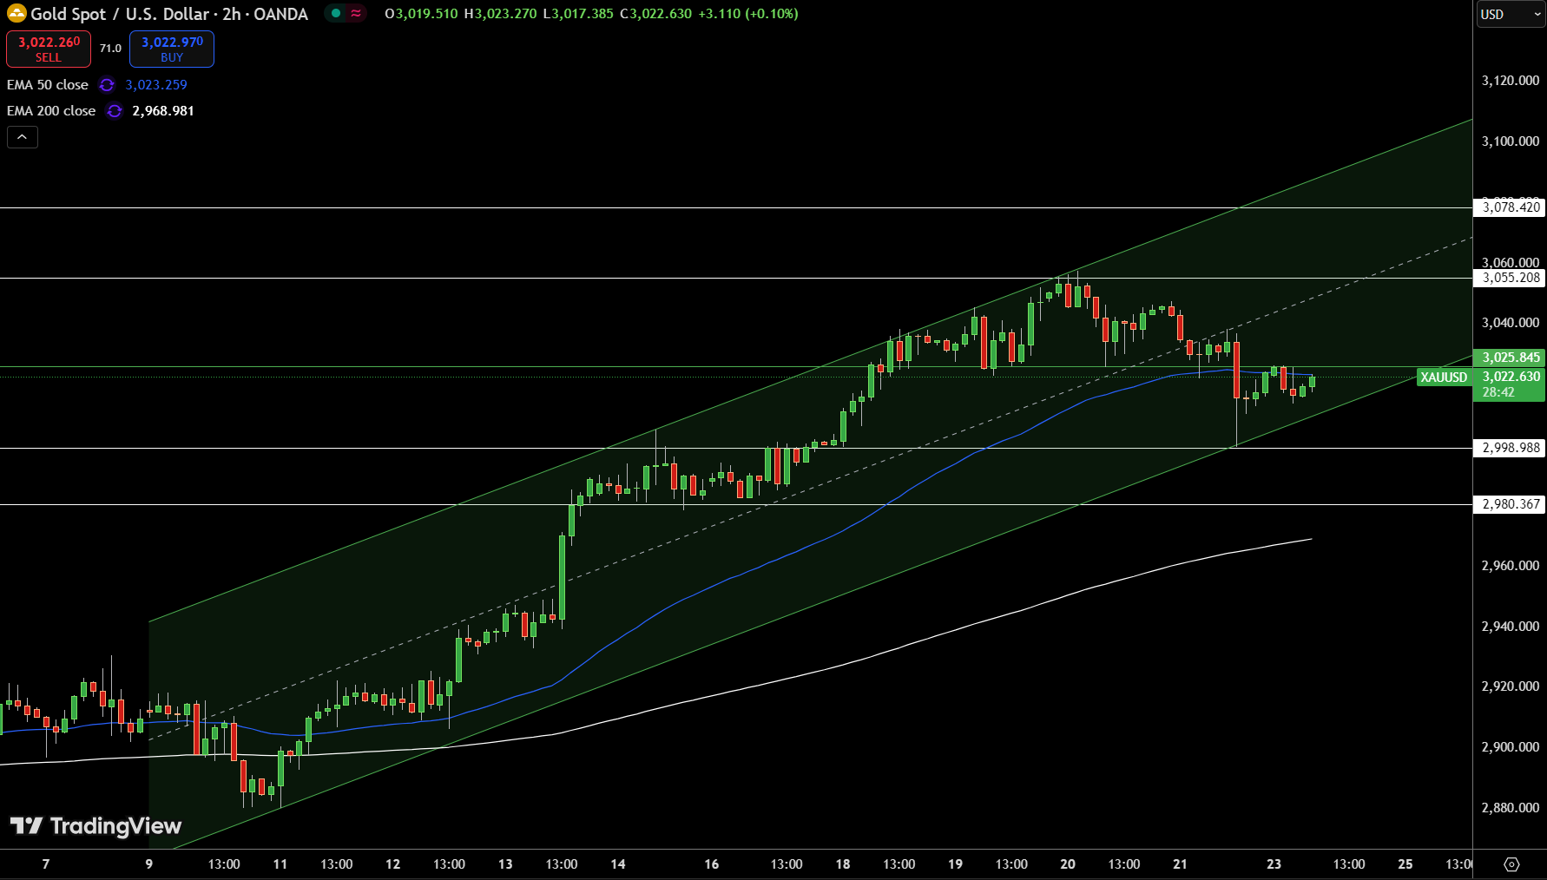Image resolution: width=1547 pixels, height=880 pixels.
Task: Click the 2,980.367 horizontal line price label
Action: tap(1510, 504)
